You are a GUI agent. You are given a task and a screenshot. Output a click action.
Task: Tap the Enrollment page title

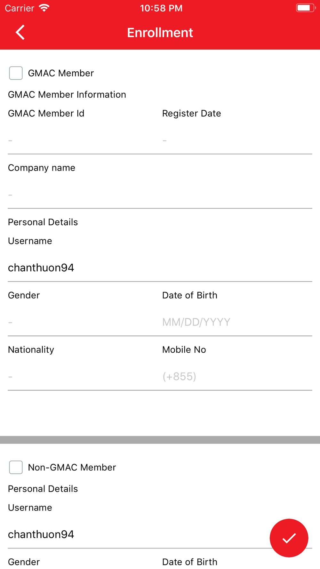tap(160, 32)
